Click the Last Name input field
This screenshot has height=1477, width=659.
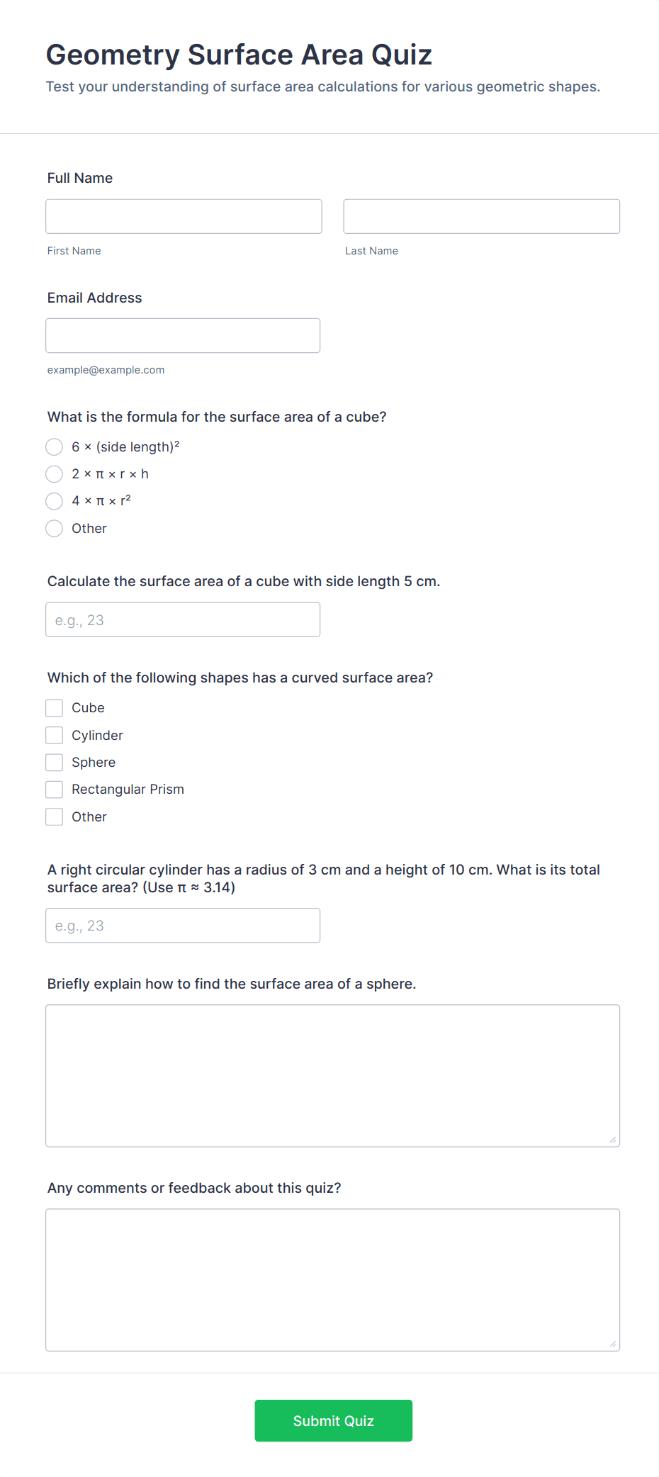coord(481,215)
